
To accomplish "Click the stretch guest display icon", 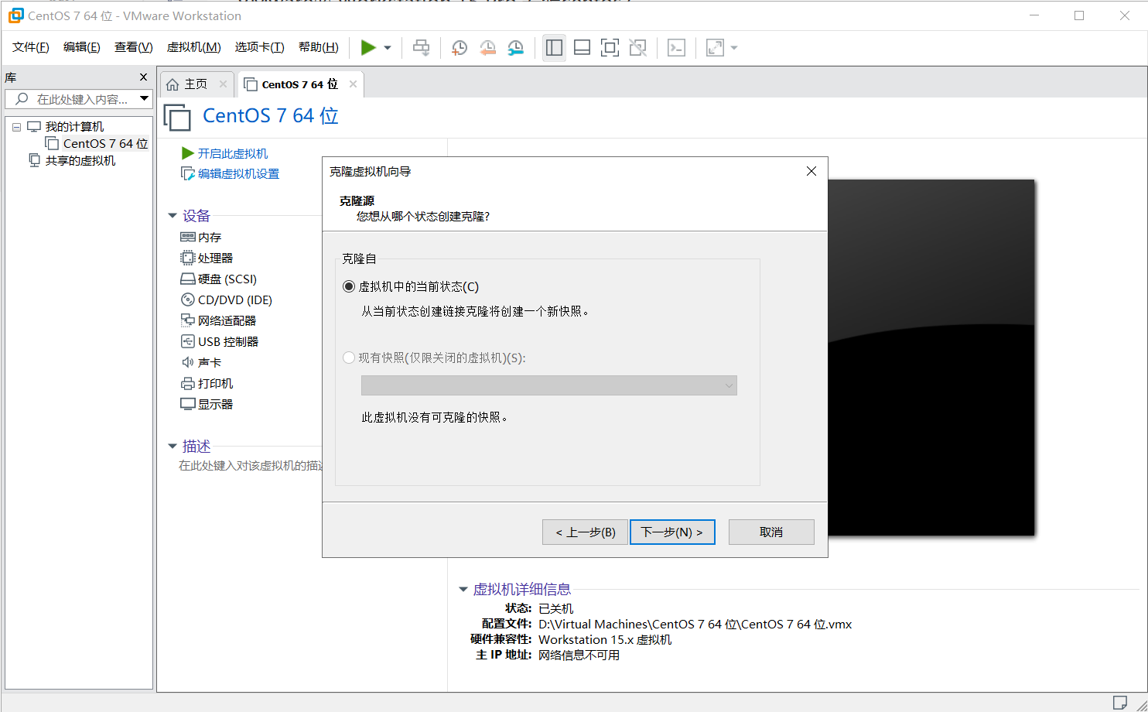I will click(x=716, y=48).
